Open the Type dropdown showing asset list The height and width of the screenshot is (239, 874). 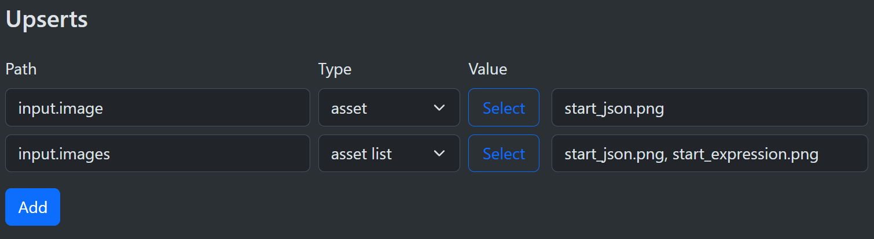pos(389,154)
